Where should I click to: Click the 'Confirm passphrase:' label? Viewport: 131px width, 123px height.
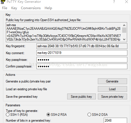(x=19, y=66)
